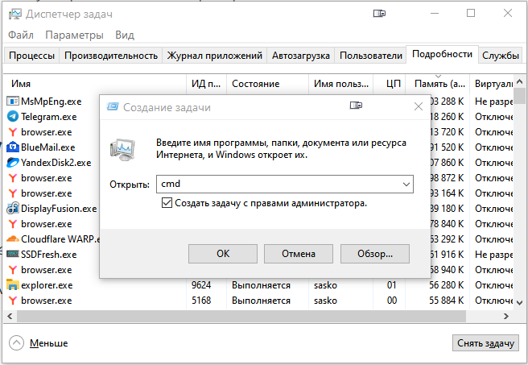Click the pin icon in Диспетчер задач title bar

click(x=379, y=14)
